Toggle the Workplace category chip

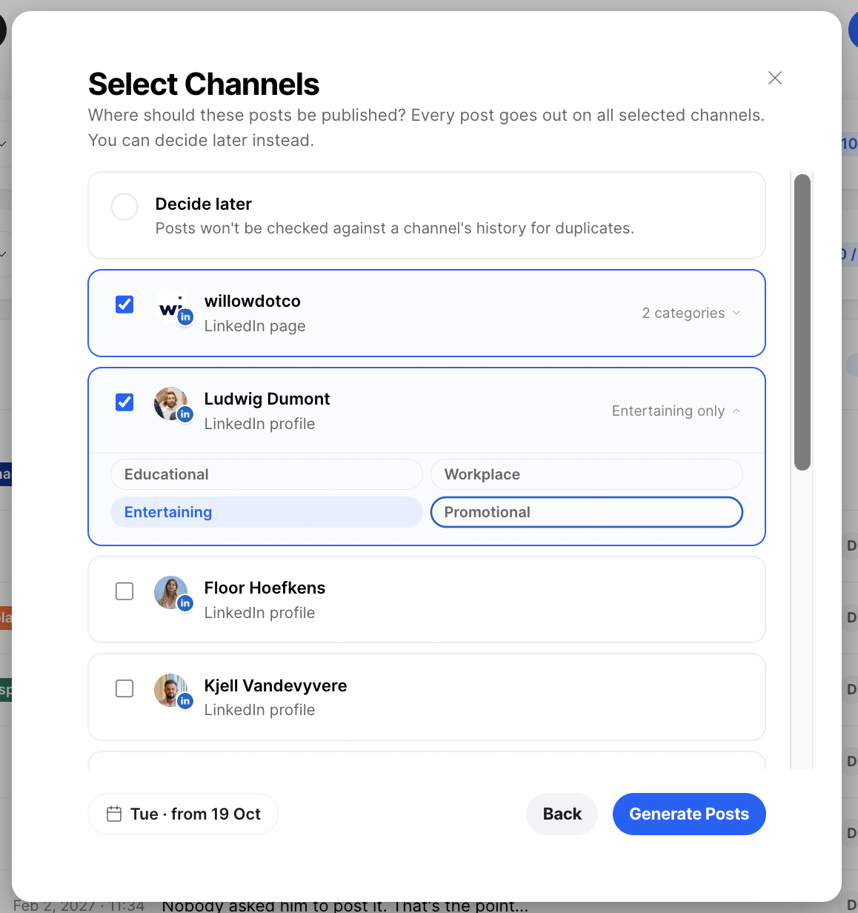click(x=587, y=474)
